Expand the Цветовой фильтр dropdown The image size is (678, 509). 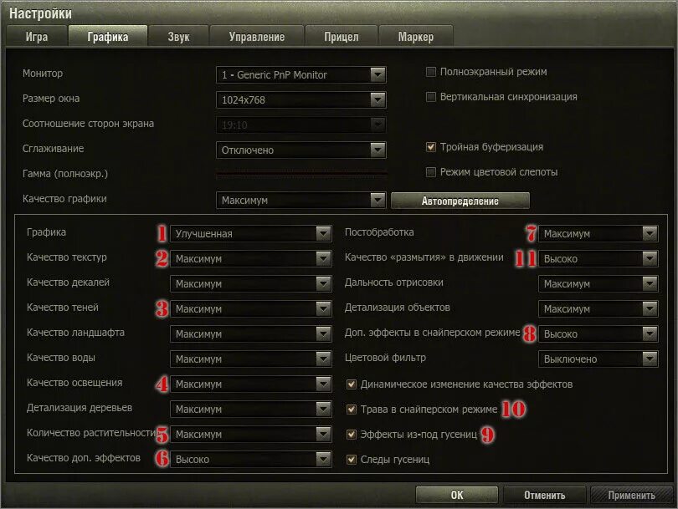(x=598, y=359)
